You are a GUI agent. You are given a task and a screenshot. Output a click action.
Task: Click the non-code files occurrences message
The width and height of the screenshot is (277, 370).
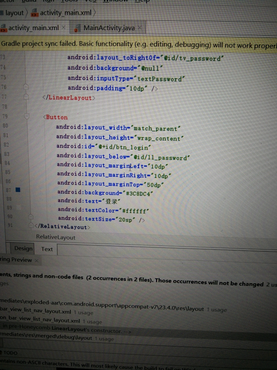coord(138,279)
